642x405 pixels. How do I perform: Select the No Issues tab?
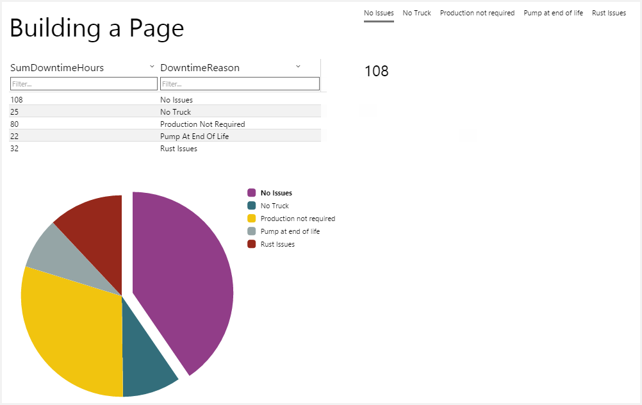click(379, 13)
